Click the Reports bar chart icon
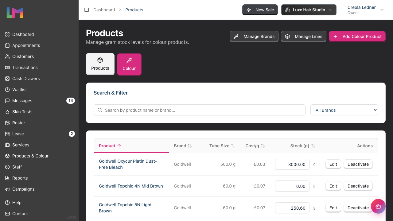The image size is (393, 221). tap(7, 178)
